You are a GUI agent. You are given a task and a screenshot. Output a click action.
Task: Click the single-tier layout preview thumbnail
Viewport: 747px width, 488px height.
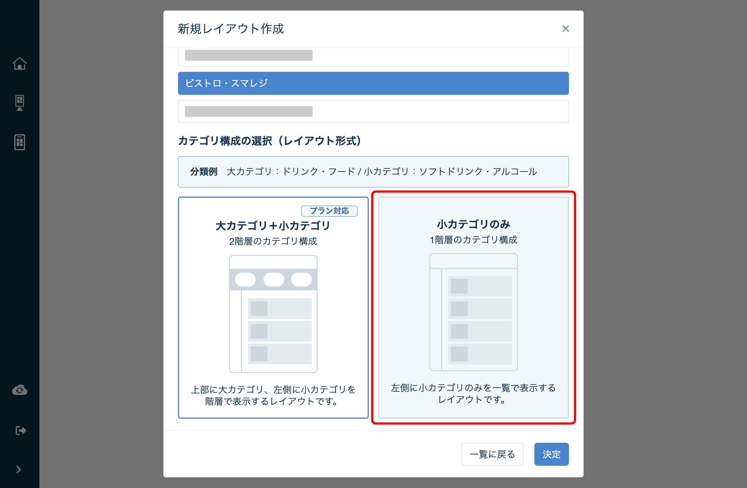(x=473, y=312)
